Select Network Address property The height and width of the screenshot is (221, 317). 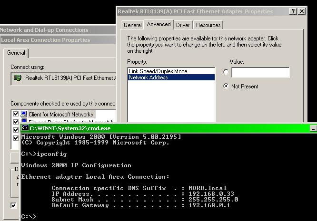pos(171,77)
